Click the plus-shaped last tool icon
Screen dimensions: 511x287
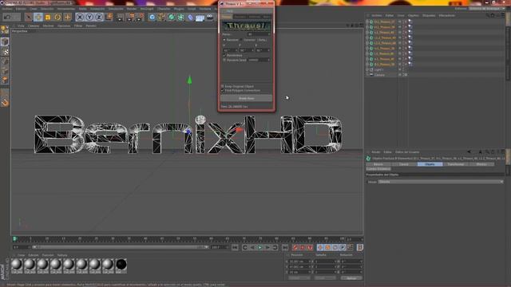67,17
